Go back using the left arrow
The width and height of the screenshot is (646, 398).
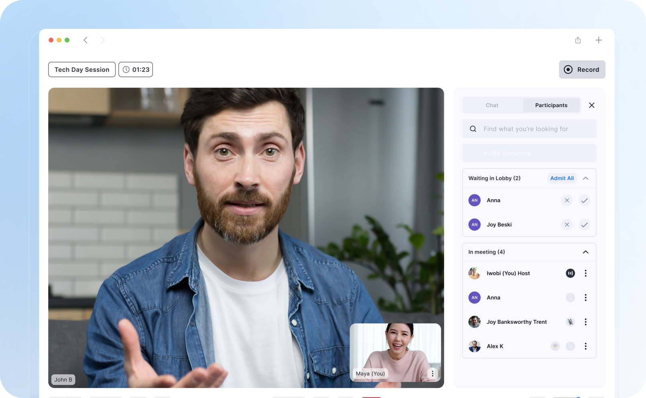(86, 40)
